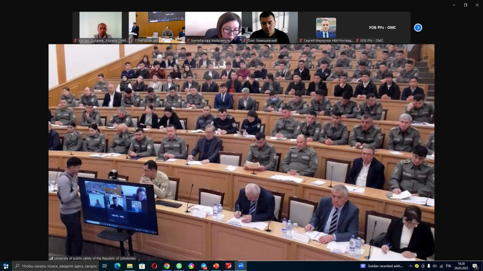Screen dimensions: 483x271
Task: Open PowerPoint from the taskbar
Action: click(x=216, y=266)
